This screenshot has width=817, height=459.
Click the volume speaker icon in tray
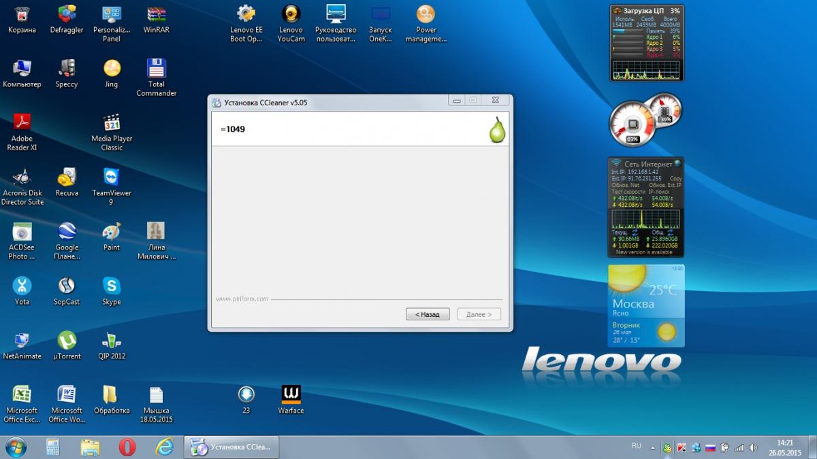pyautogui.click(x=753, y=447)
